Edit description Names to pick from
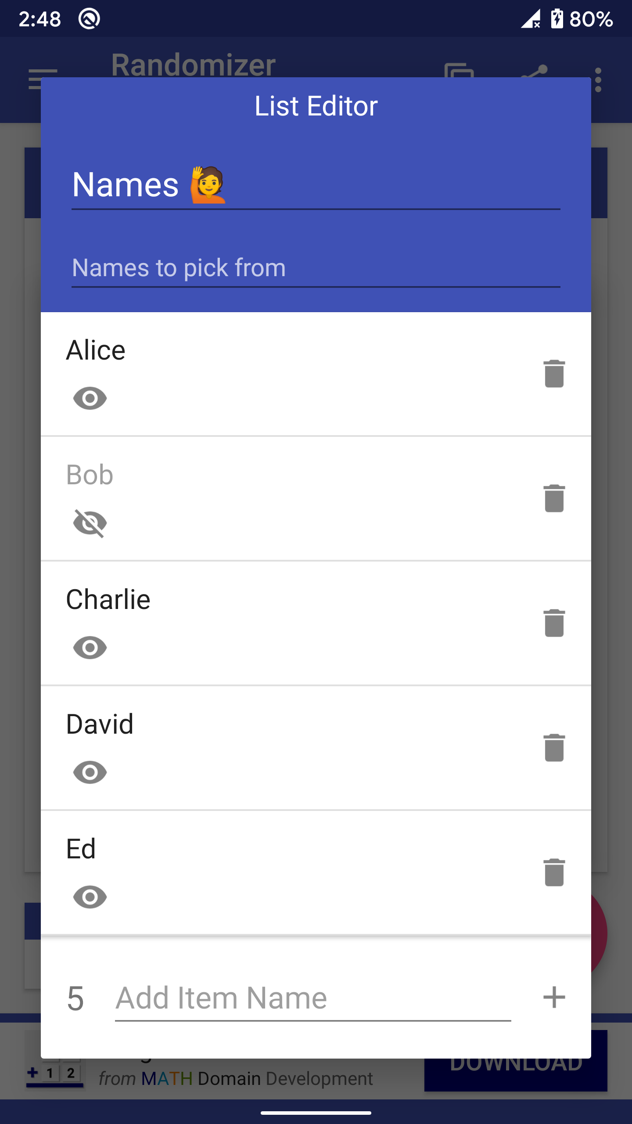The height and width of the screenshot is (1124, 632). click(316, 267)
